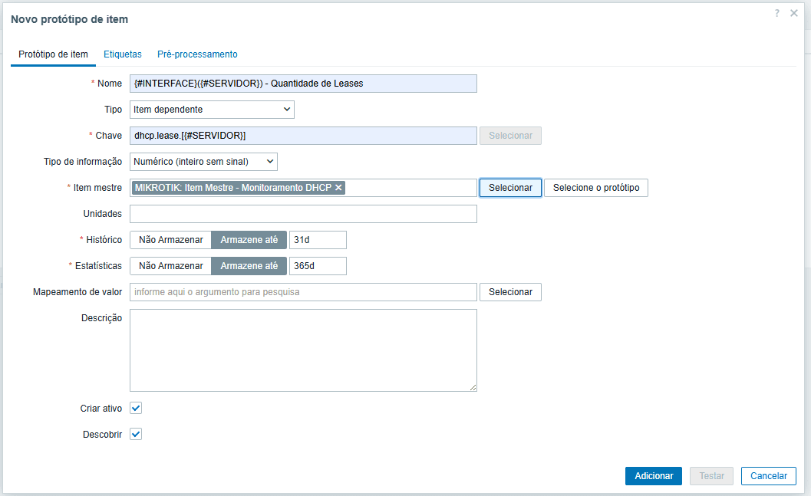811x496 pixels.
Task: Click the Estatísticas period field 365d
Action: (x=318, y=265)
